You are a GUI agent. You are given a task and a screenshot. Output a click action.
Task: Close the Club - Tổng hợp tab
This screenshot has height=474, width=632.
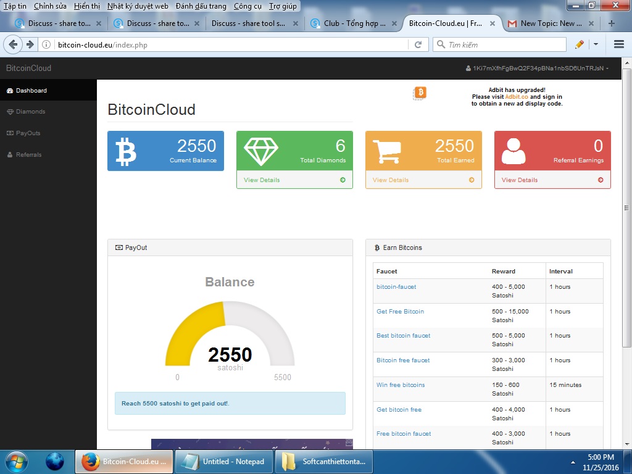[x=394, y=23]
